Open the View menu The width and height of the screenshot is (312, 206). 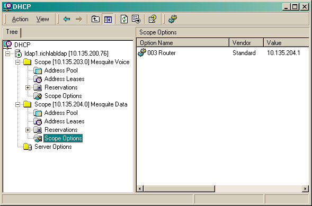(42, 19)
